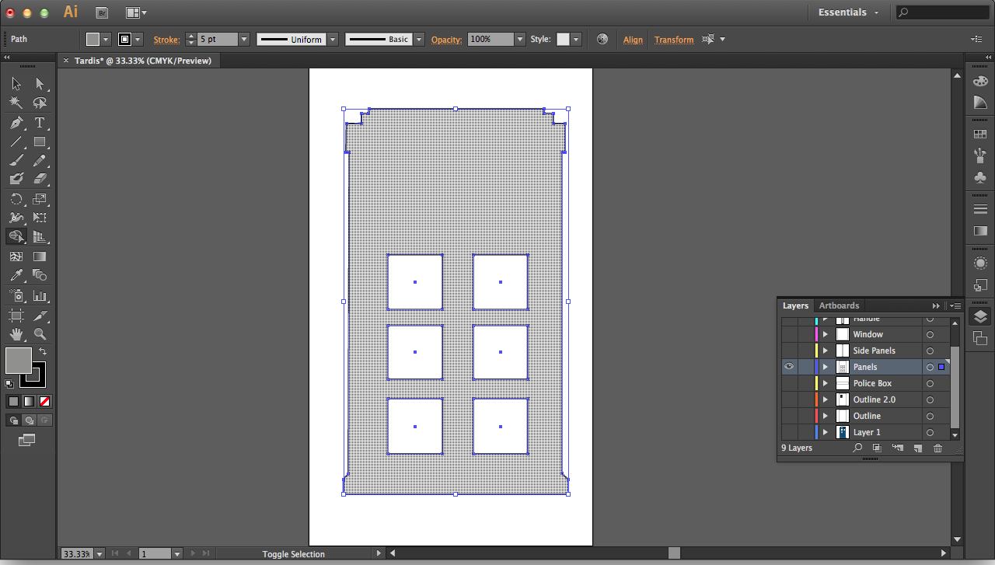Select the Pencil tool
995x565 pixels.
point(40,161)
